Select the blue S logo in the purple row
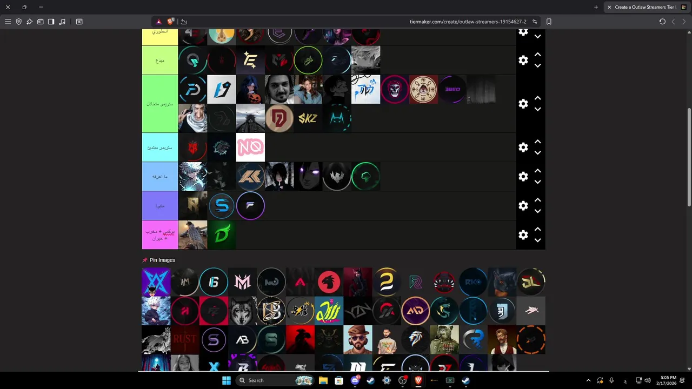The height and width of the screenshot is (389, 692). [x=222, y=206]
